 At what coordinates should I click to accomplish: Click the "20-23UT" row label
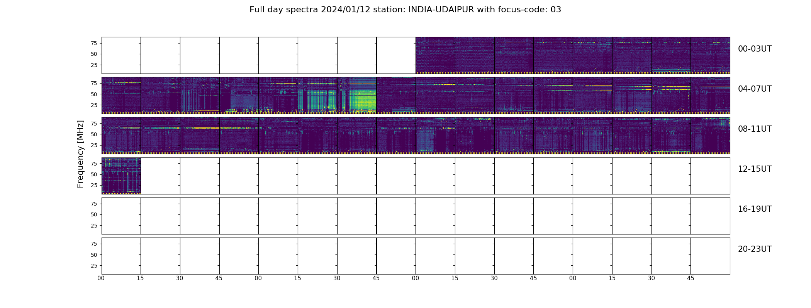coord(755,249)
